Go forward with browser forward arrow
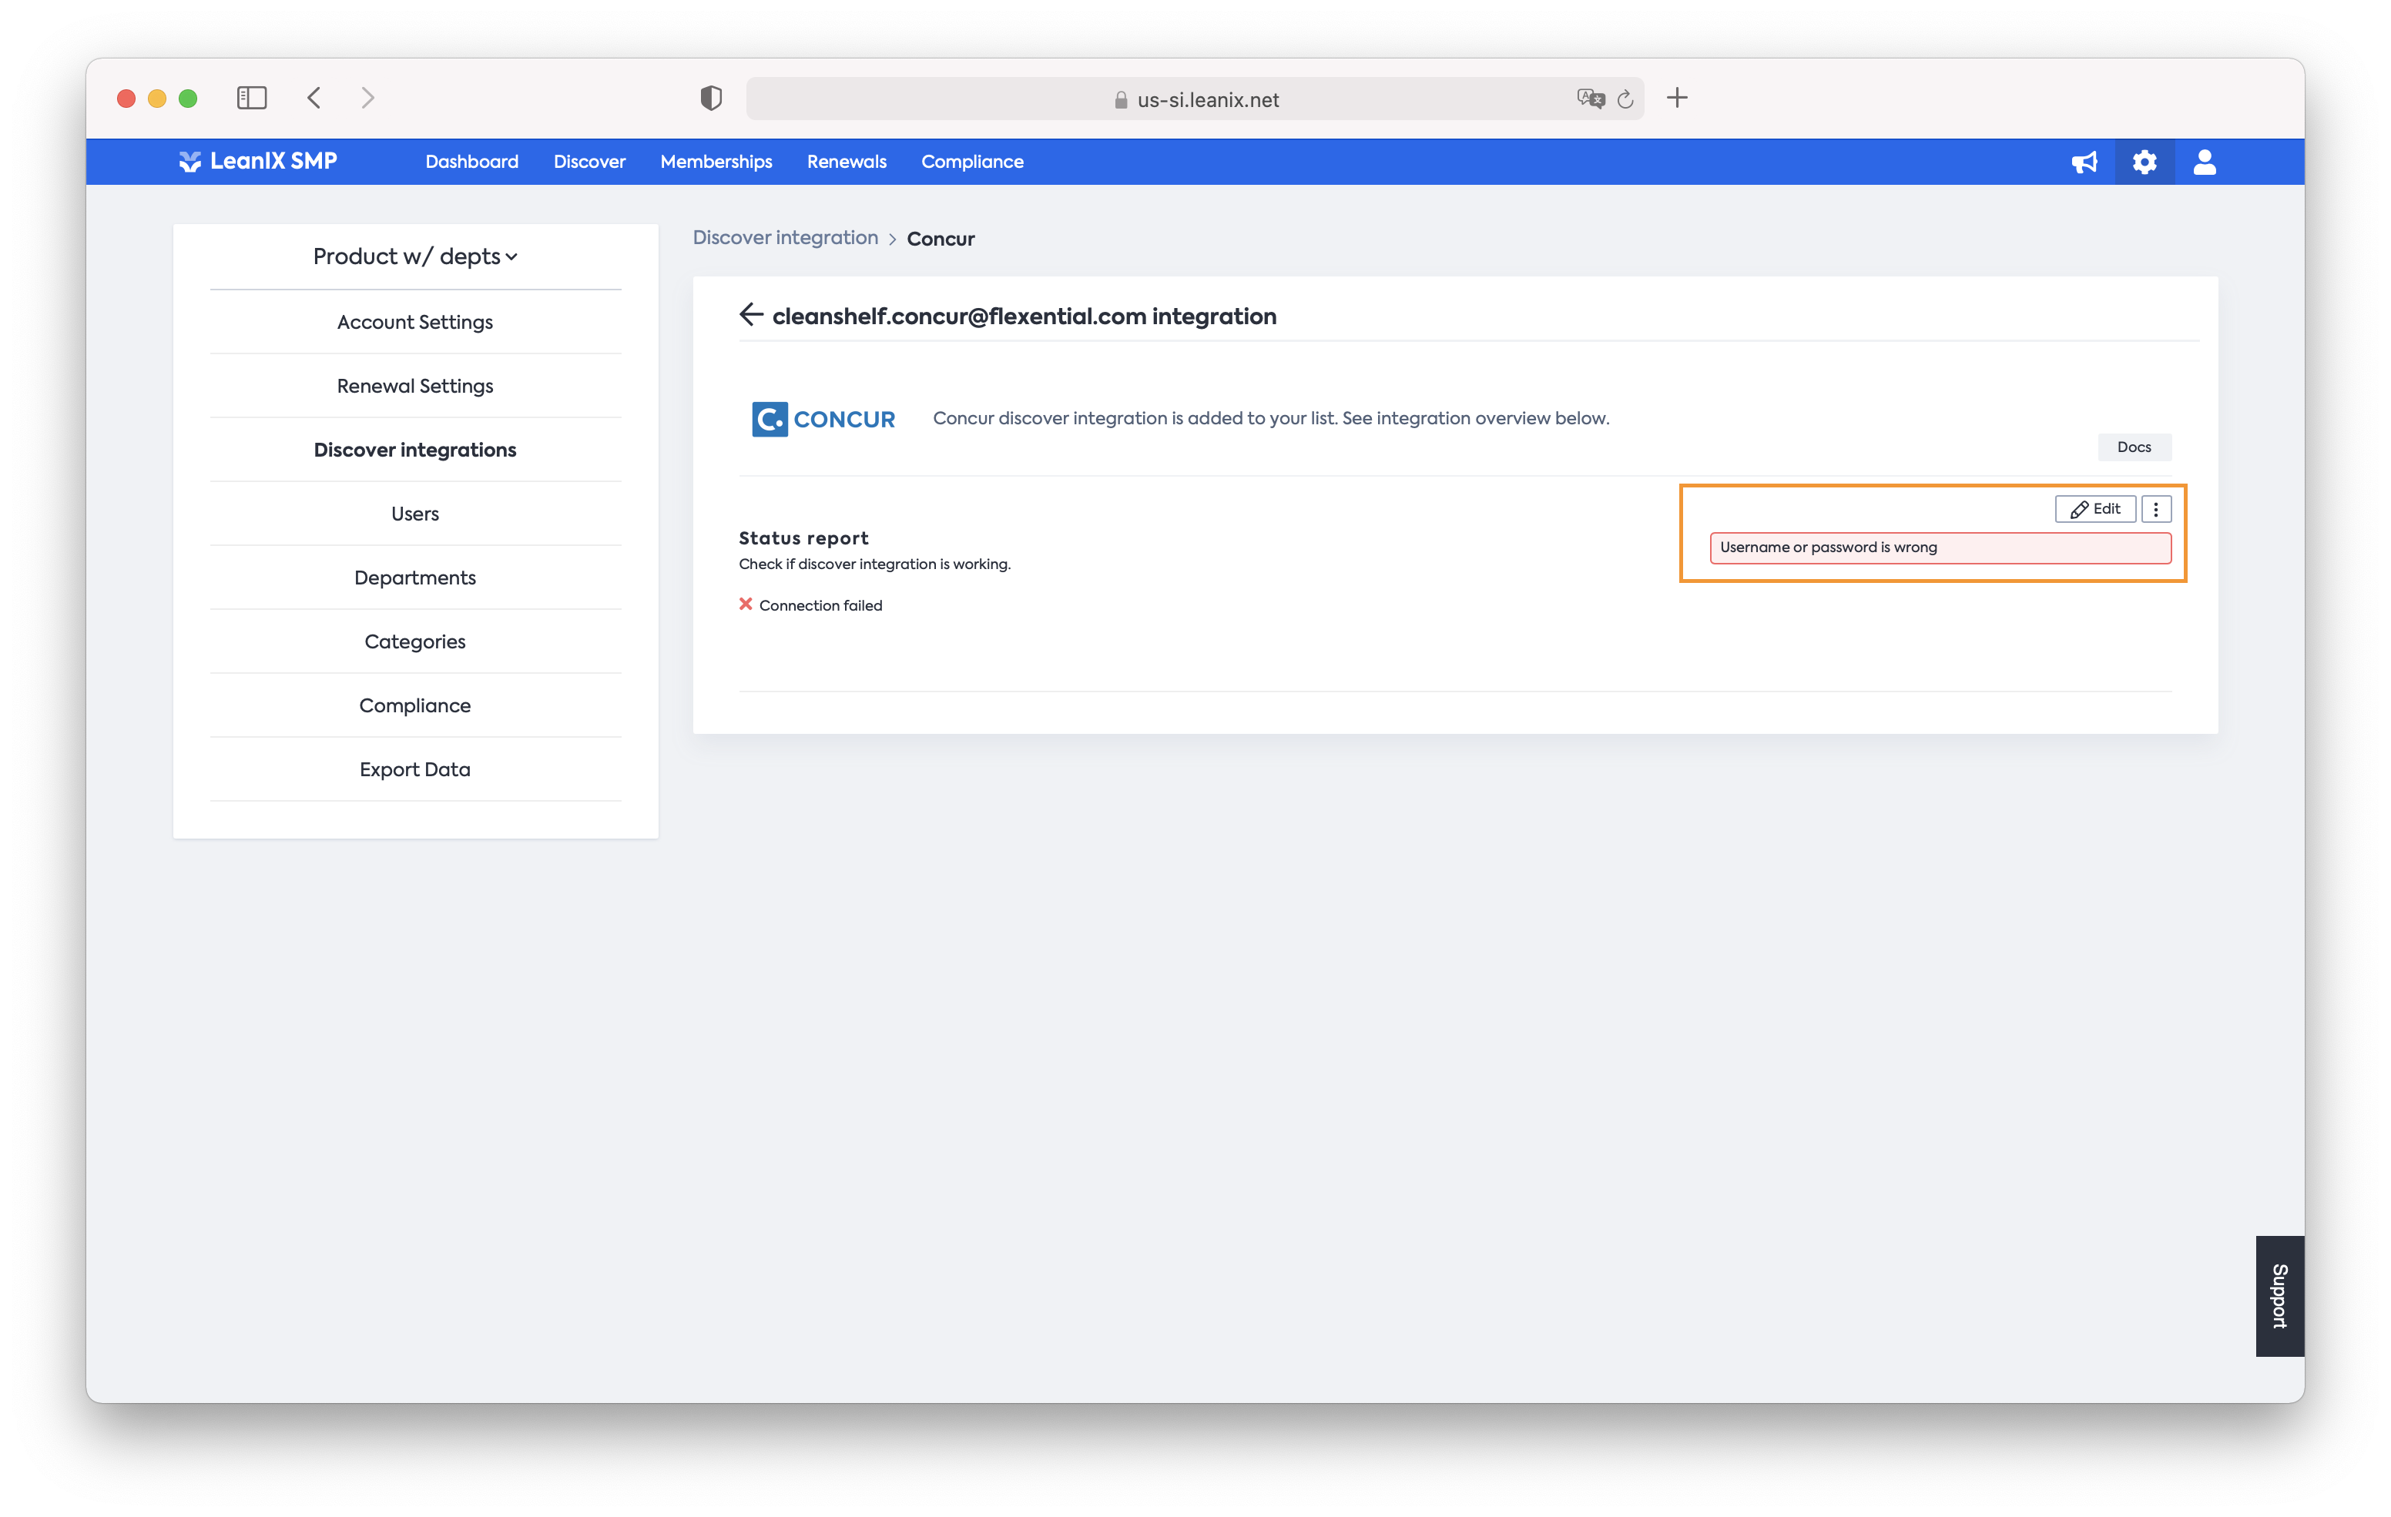This screenshot has width=2391, height=1517. click(x=367, y=97)
